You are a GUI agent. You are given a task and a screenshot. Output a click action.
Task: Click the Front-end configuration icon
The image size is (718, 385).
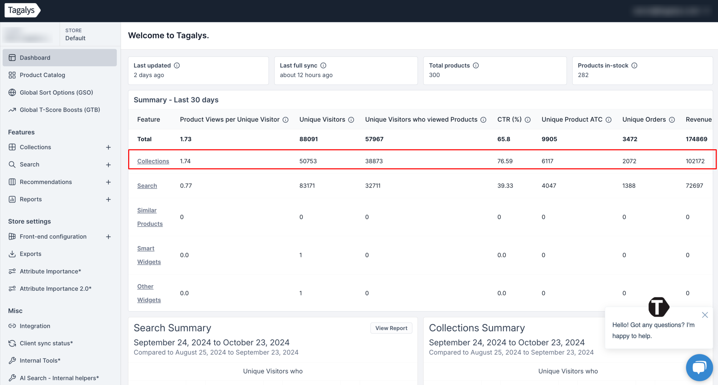(12, 237)
